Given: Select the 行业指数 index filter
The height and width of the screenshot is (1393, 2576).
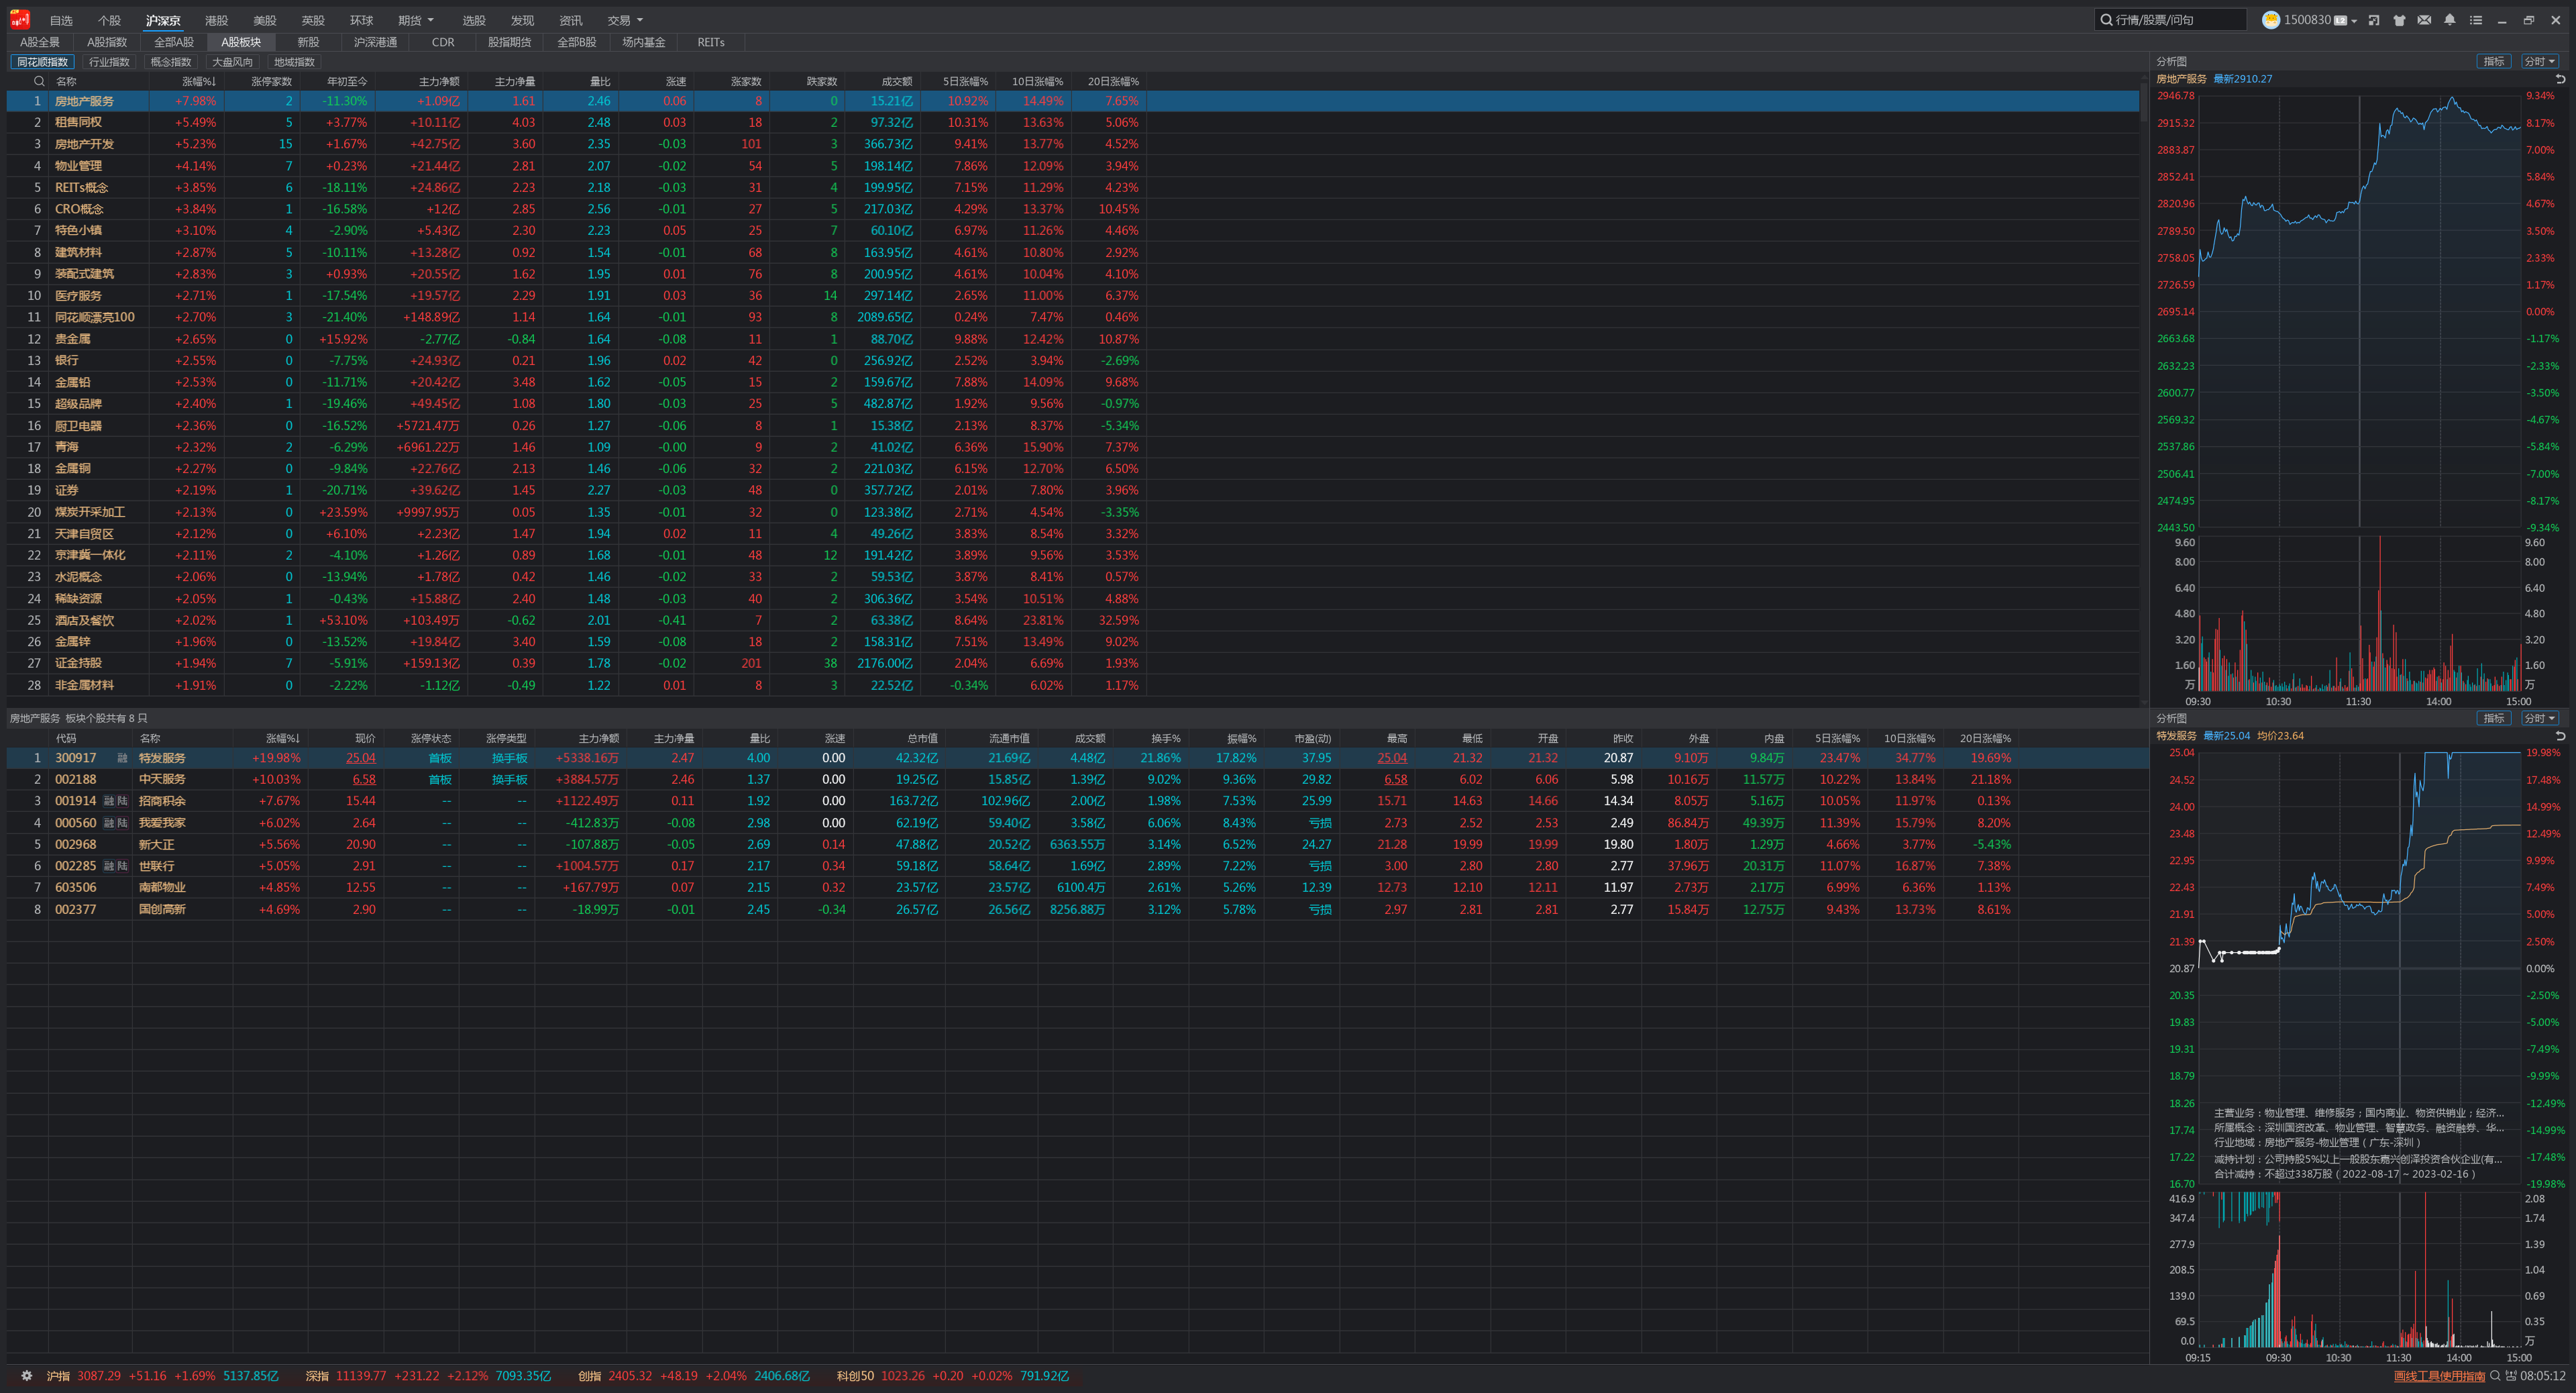Looking at the screenshot, I should 109,62.
